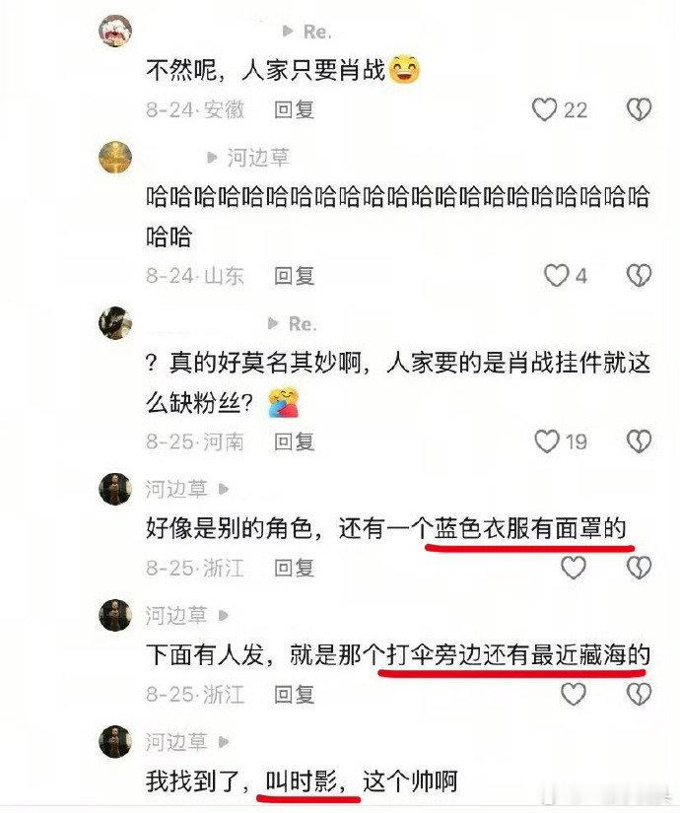This screenshot has width=680, height=813.
Task: Like the 打伞旁边 comment
Action: coord(574,694)
